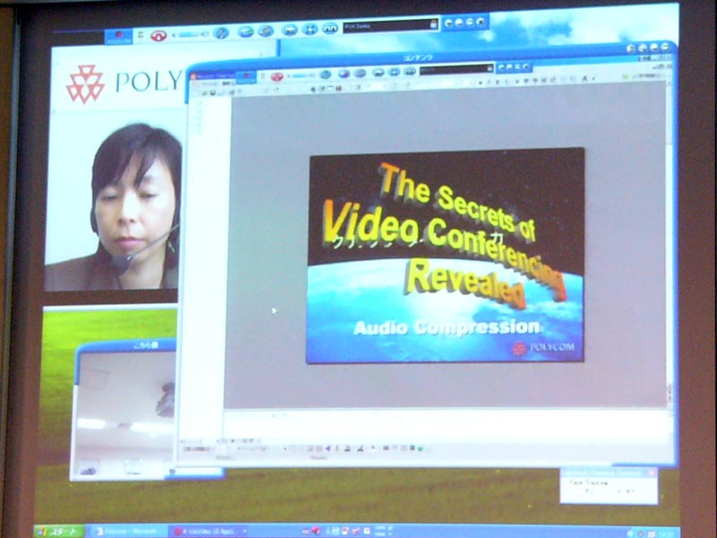The image size is (717, 538).
Task: Click the PVX Demo address field
Action: tap(391, 26)
